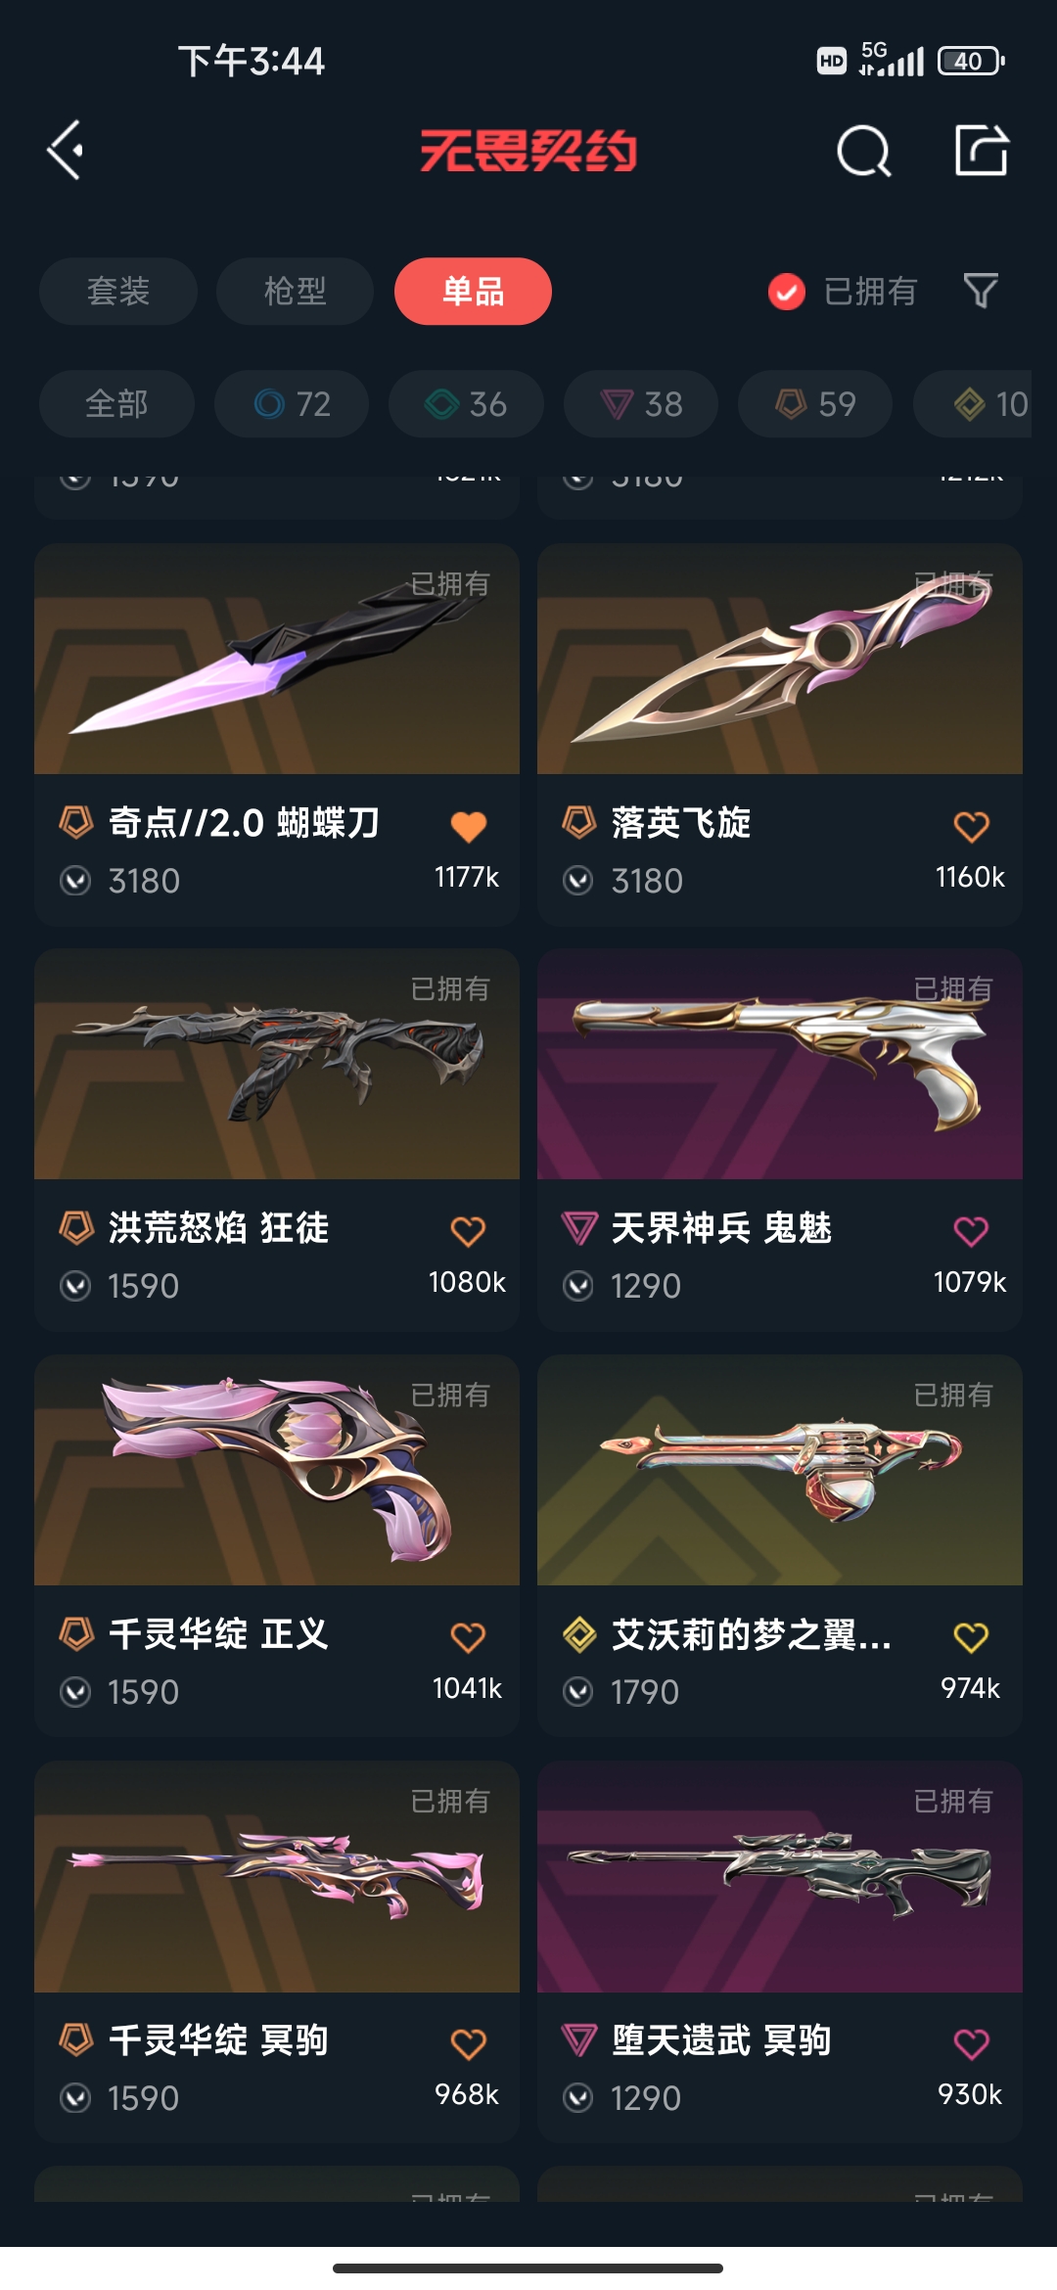Favorite 落英飞旋 with heart icon
The height and width of the screenshot is (2290, 1057).
pos(971,827)
